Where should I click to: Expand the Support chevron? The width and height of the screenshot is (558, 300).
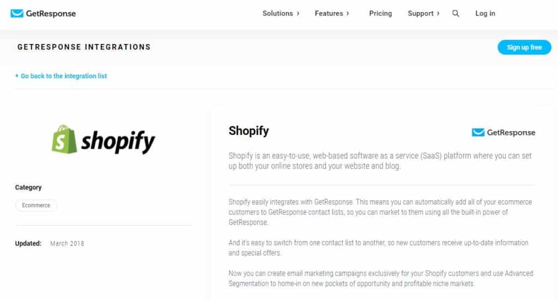pos(438,14)
